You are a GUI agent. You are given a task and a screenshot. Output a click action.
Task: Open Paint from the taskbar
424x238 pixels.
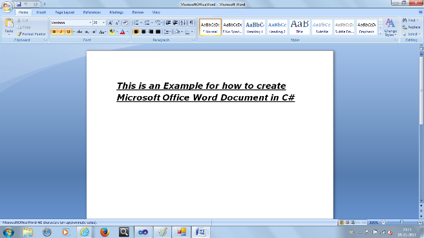162,232
